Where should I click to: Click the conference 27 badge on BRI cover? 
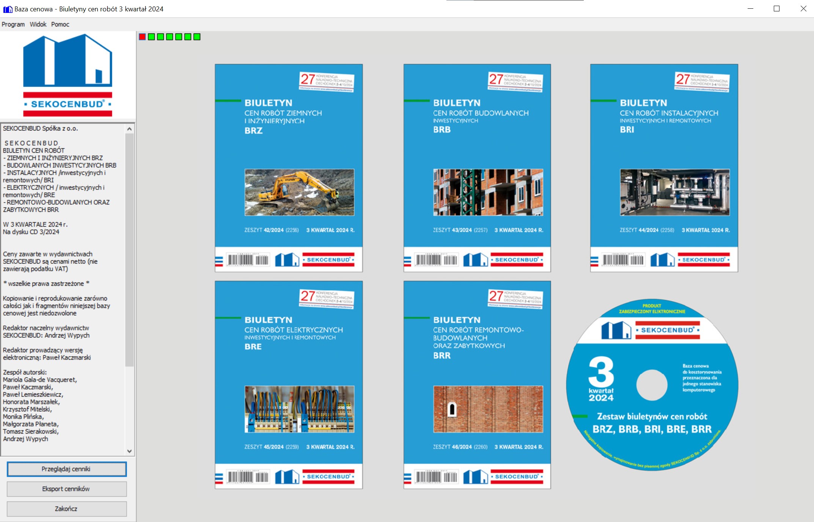pyautogui.click(x=702, y=82)
